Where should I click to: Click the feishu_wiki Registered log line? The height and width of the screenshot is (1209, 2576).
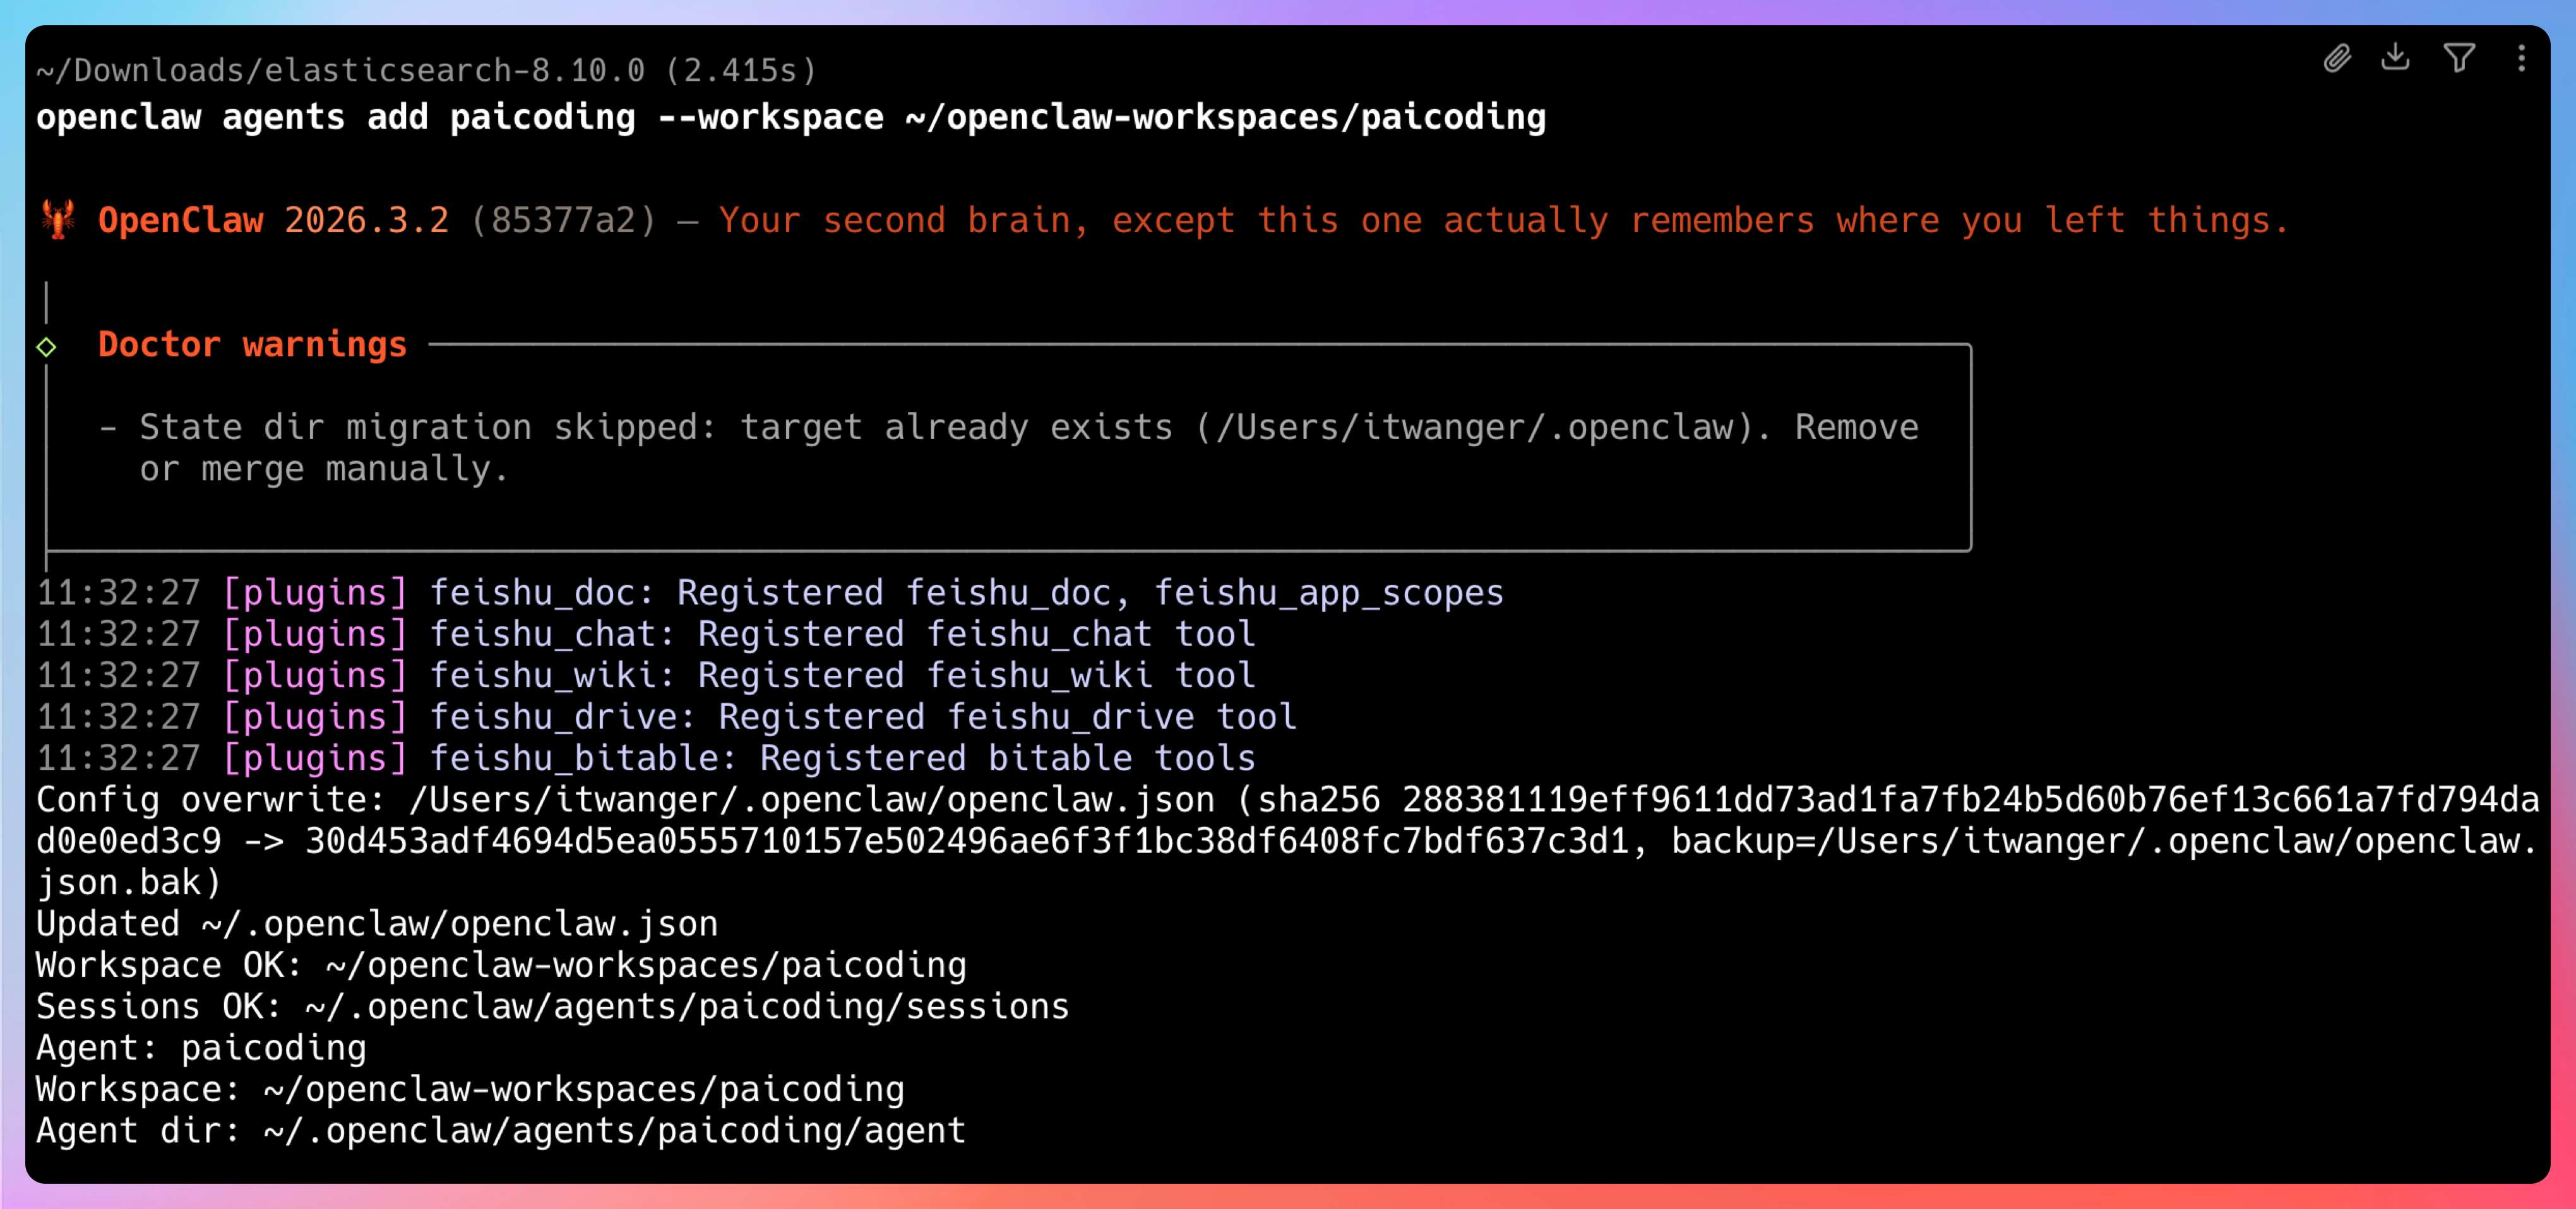point(645,675)
